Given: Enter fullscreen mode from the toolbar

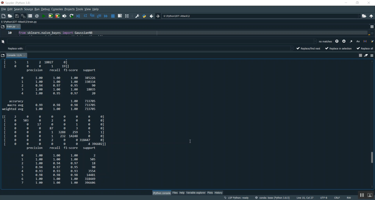Looking at the screenshot, I should pyautogui.click(x=127, y=16).
